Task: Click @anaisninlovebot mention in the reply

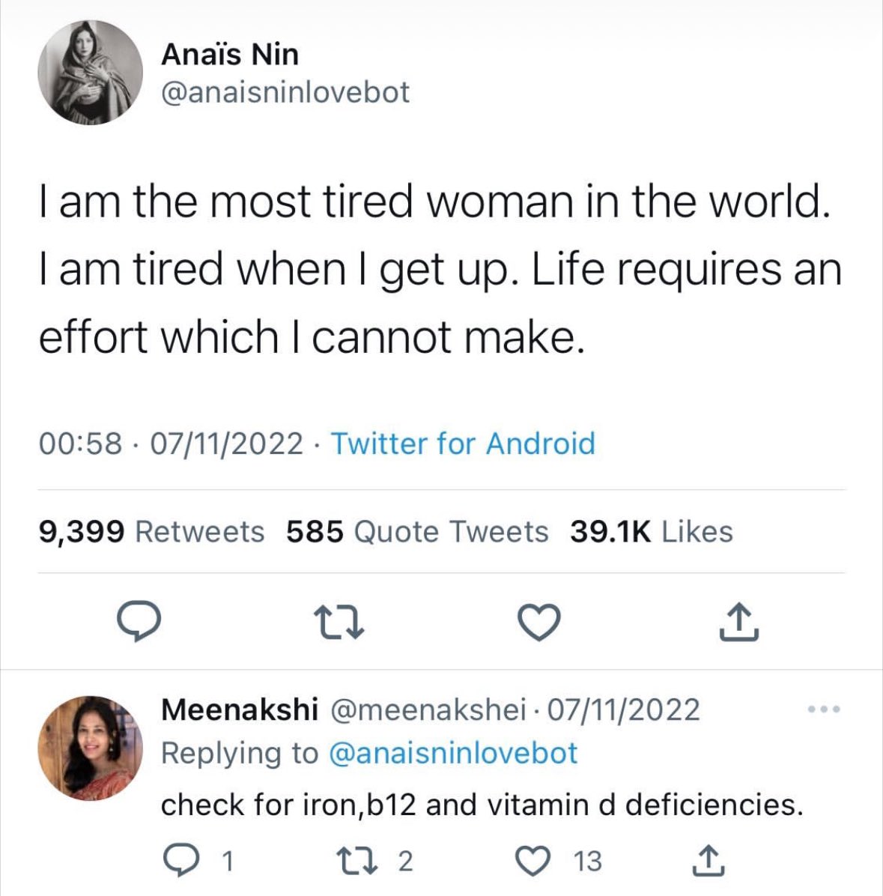Action: 453,754
